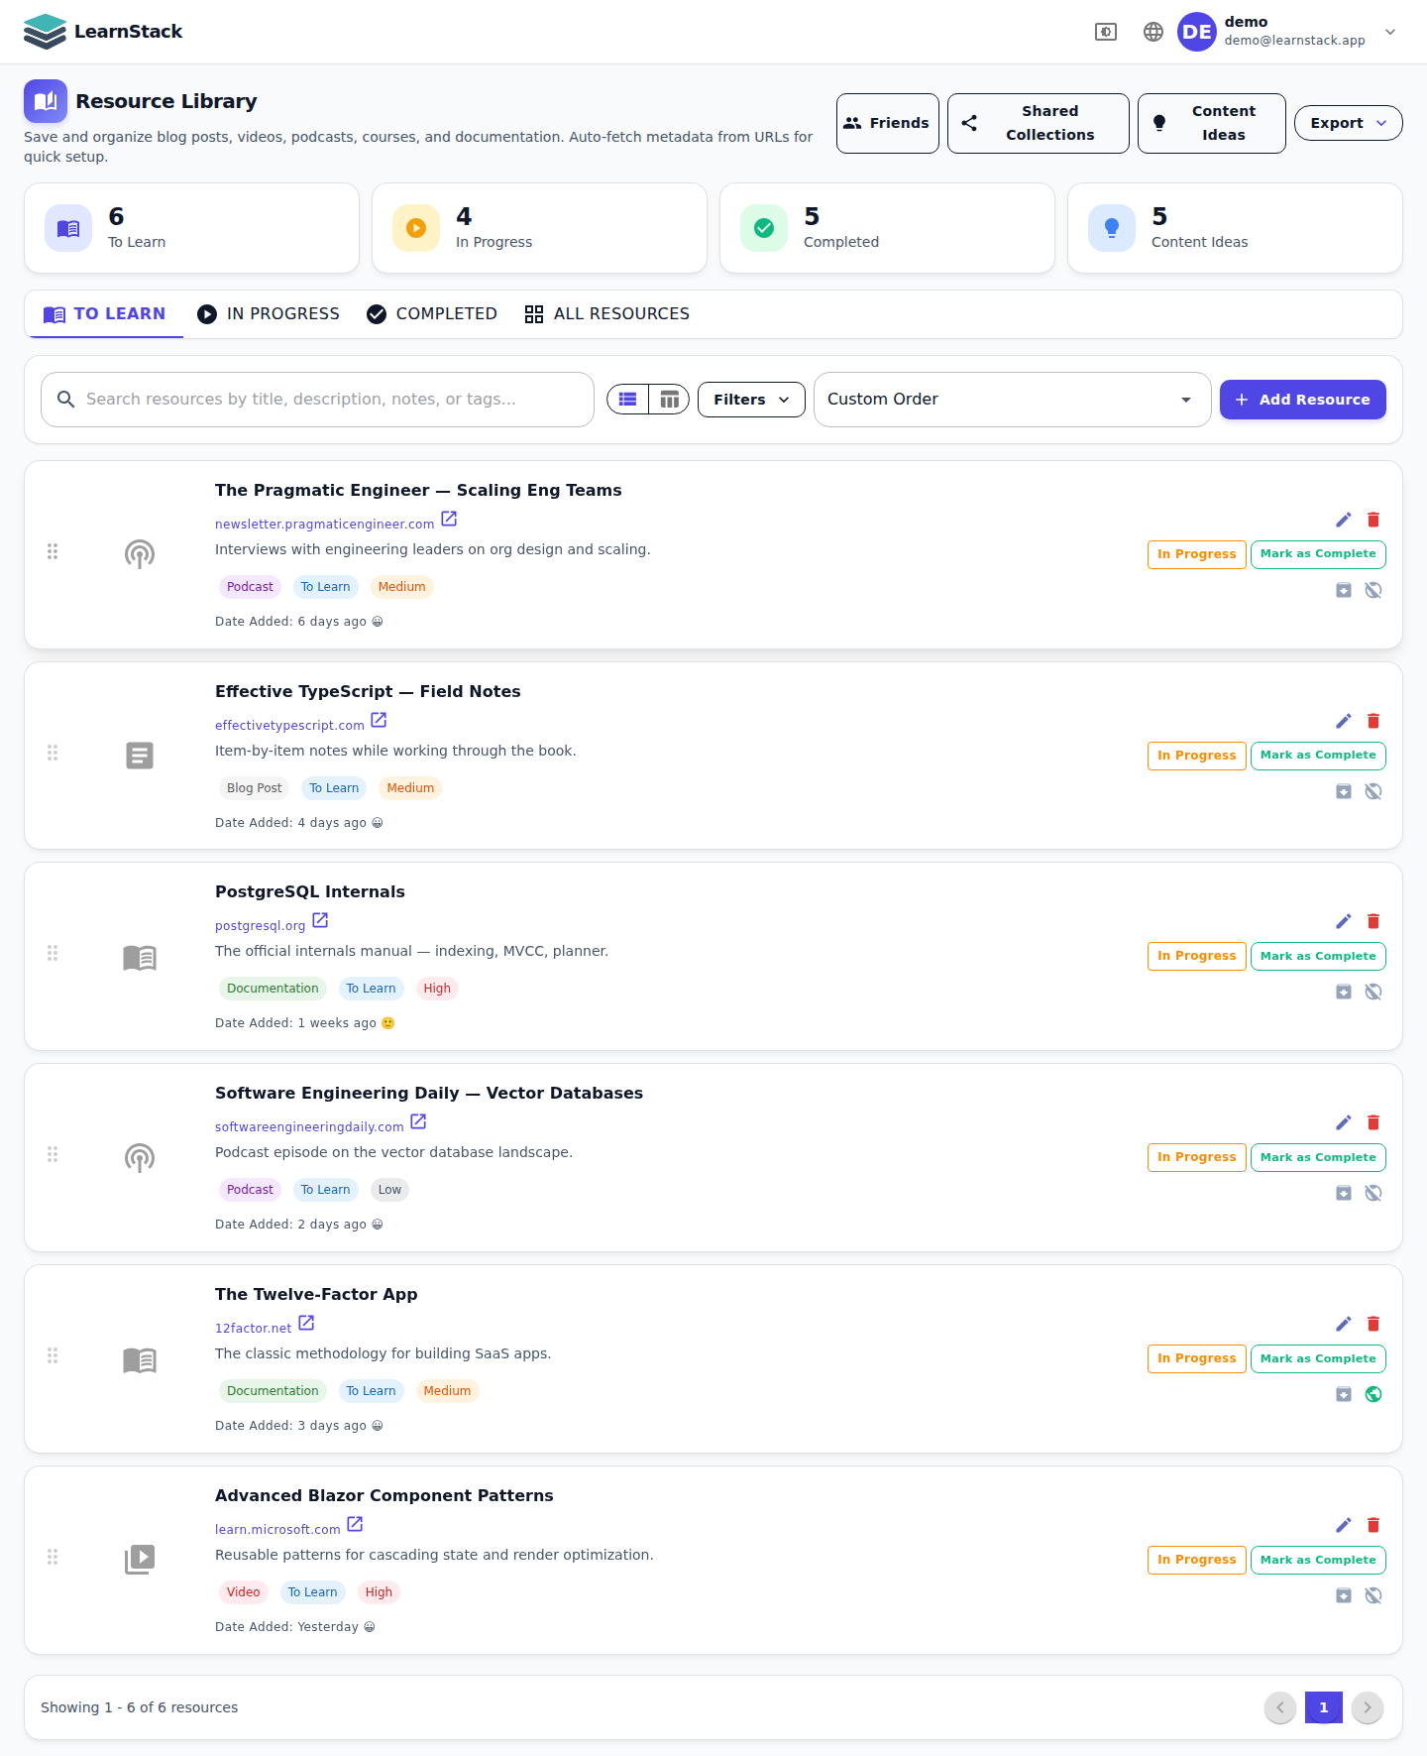Switch to list view layout
The image size is (1427, 1756).
click(x=627, y=400)
